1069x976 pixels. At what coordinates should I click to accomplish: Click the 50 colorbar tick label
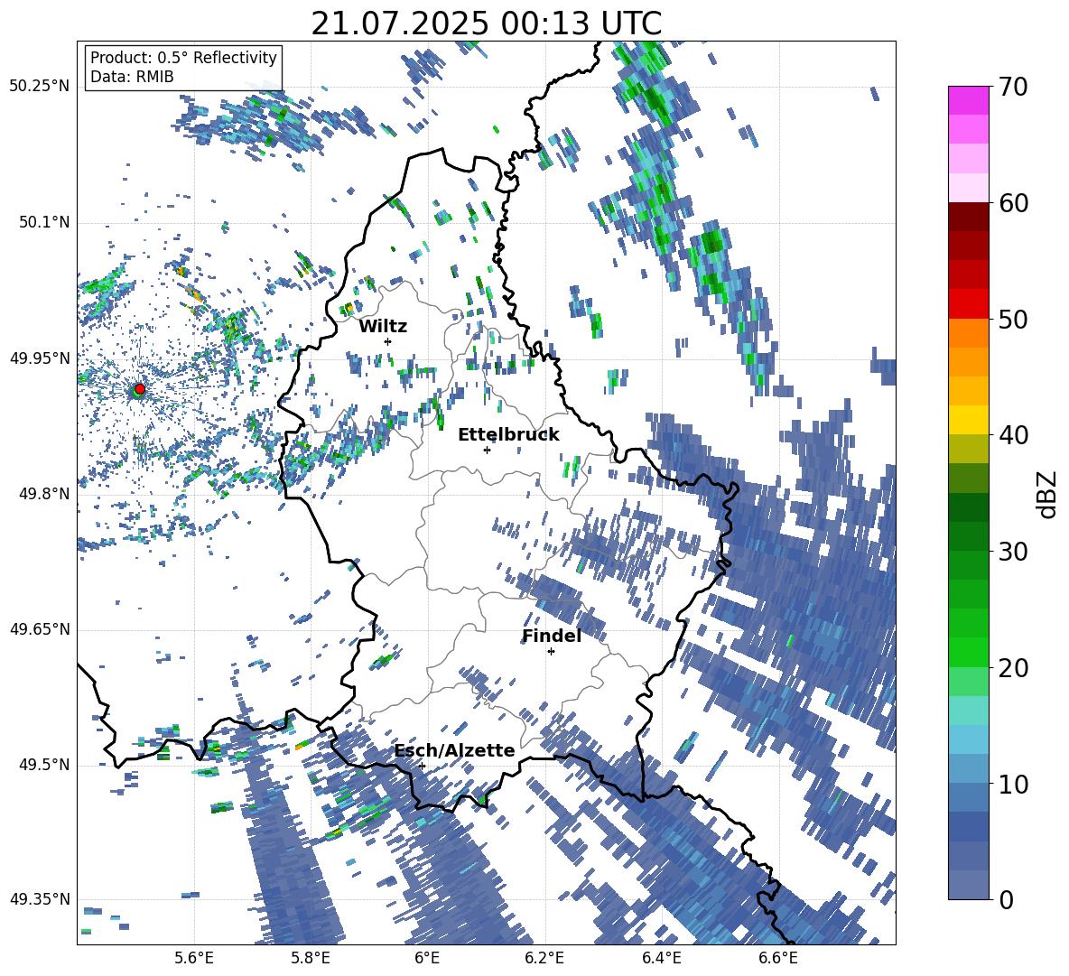(x=1013, y=319)
